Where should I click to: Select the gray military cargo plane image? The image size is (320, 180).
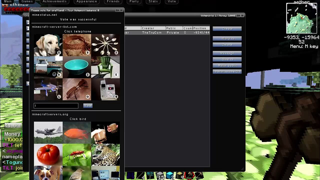coord(48,132)
